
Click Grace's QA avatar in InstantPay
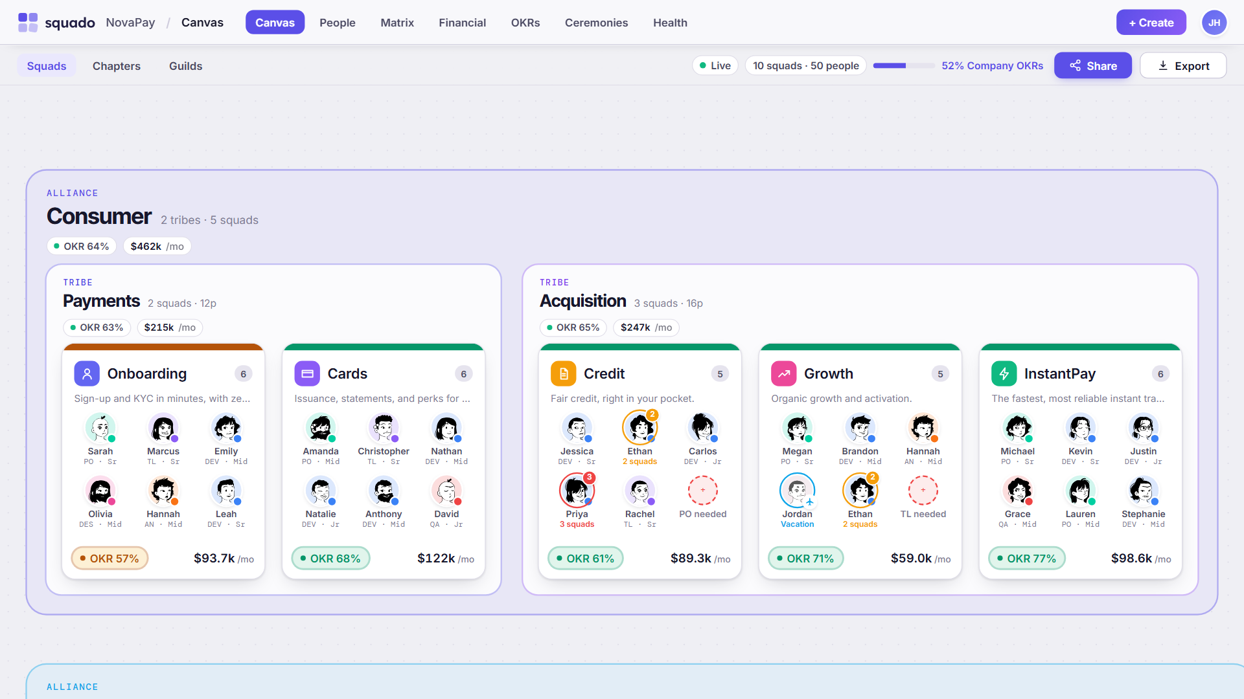1018,491
